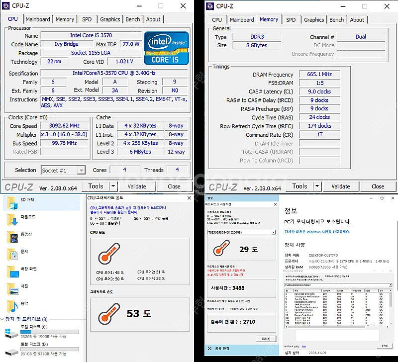Open Graphics tab in left CPU-Z window
Screen dimensions: 398x362
click(x=110, y=19)
